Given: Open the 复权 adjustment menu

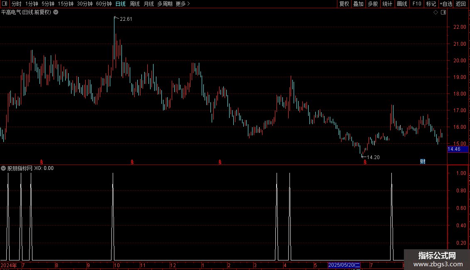Looking at the screenshot, I should [344, 4].
